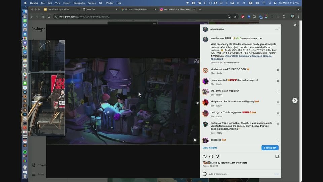323x182 pixels.
Task: Open Chrome profile avatar
Action: [292, 17]
